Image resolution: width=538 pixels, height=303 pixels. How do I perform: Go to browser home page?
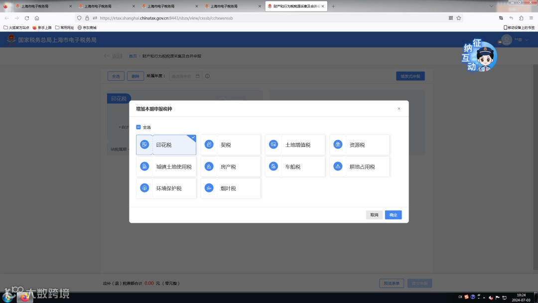point(37,18)
